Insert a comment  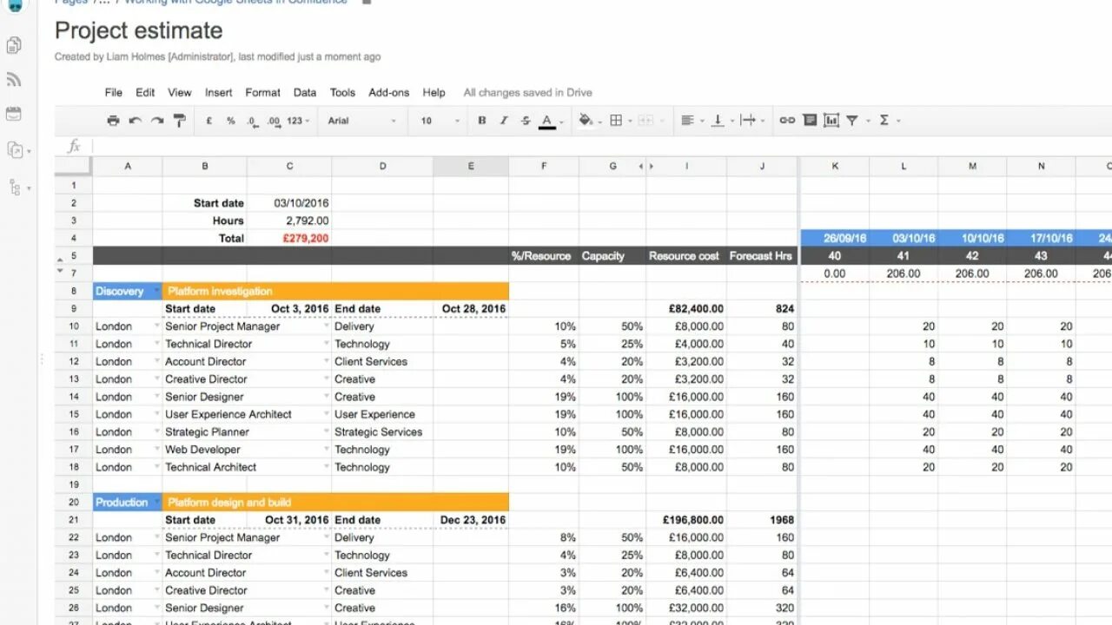point(810,120)
